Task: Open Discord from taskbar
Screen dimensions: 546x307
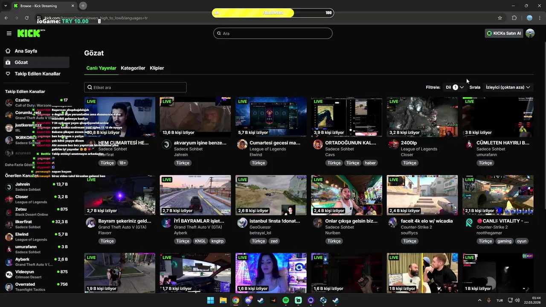Action: [248, 300]
